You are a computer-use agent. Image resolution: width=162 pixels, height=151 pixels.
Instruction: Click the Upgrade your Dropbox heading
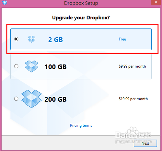click(81, 18)
